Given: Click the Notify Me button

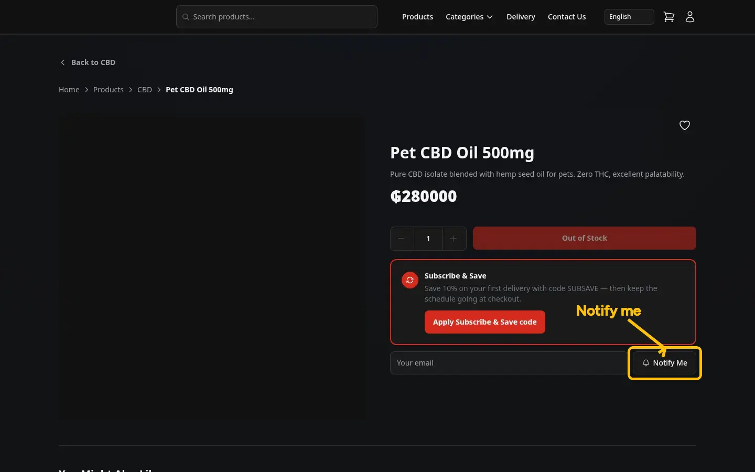Looking at the screenshot, I should [665, 363].
